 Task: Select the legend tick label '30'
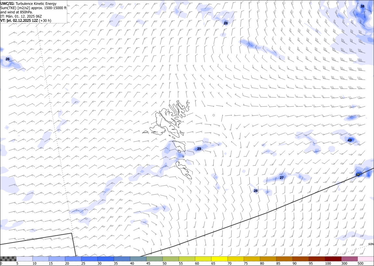tap(100, 263)
